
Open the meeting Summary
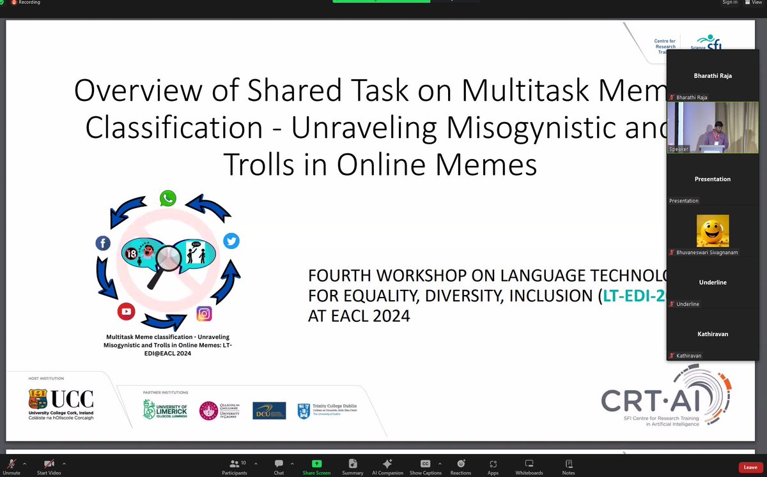(352, 467)
